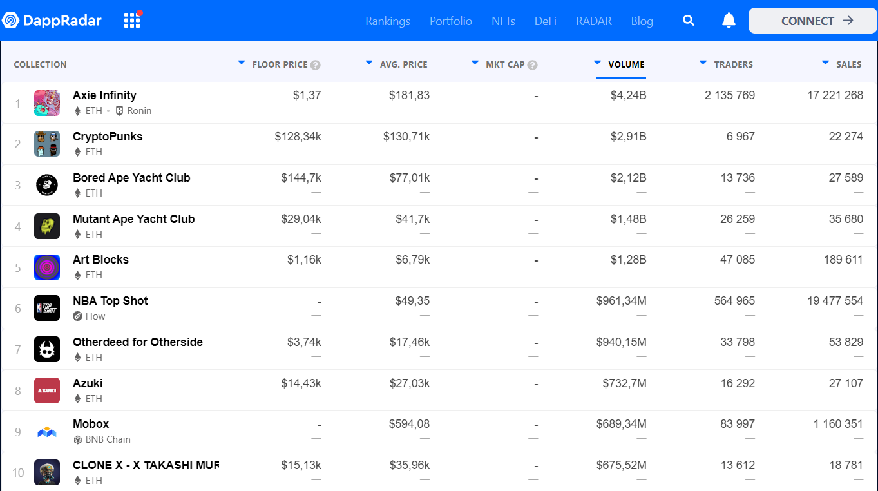The width and height of the screenshot is (878, 491).
Task: Click the Floor Price help question icon
Action: click(315, 65)
